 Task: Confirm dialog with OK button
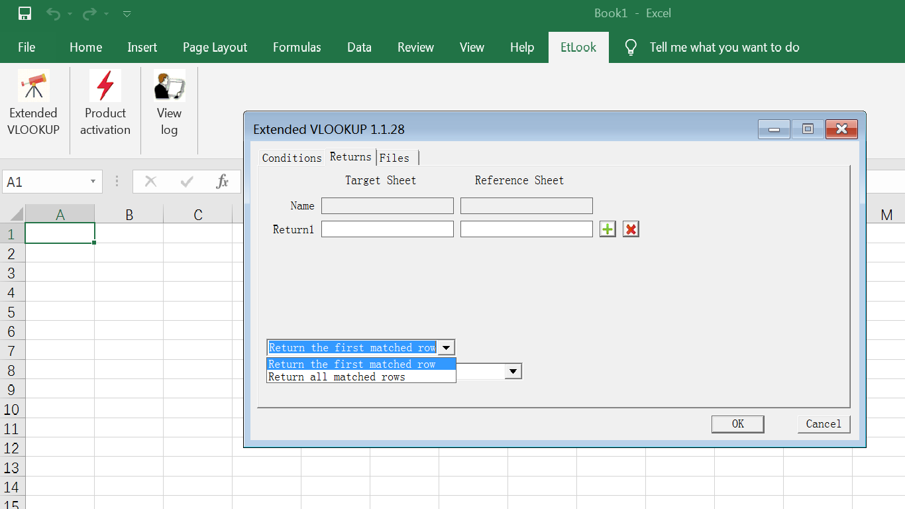(738, 424)
